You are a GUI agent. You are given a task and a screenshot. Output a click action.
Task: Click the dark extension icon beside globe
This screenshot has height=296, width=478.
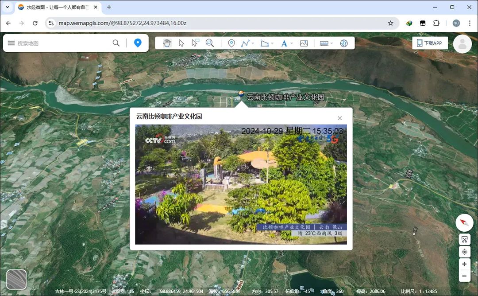[423, 23]
